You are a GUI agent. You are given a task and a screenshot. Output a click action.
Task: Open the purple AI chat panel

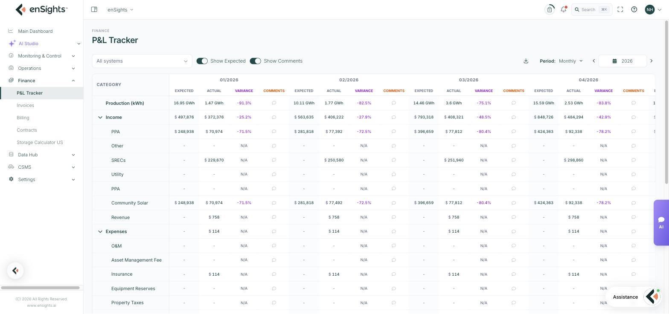661,222
